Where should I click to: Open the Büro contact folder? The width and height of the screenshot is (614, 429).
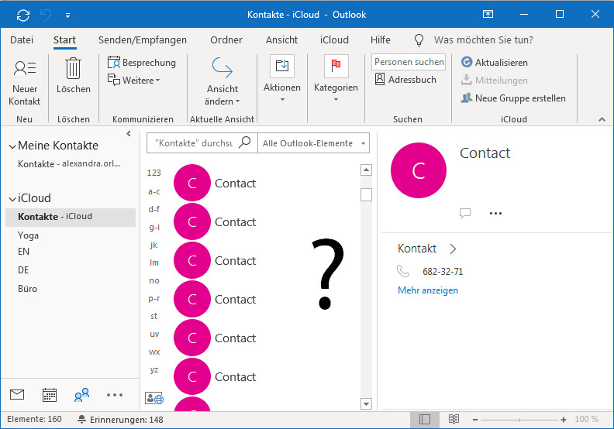pyautogui.click(x=27, y=289)
